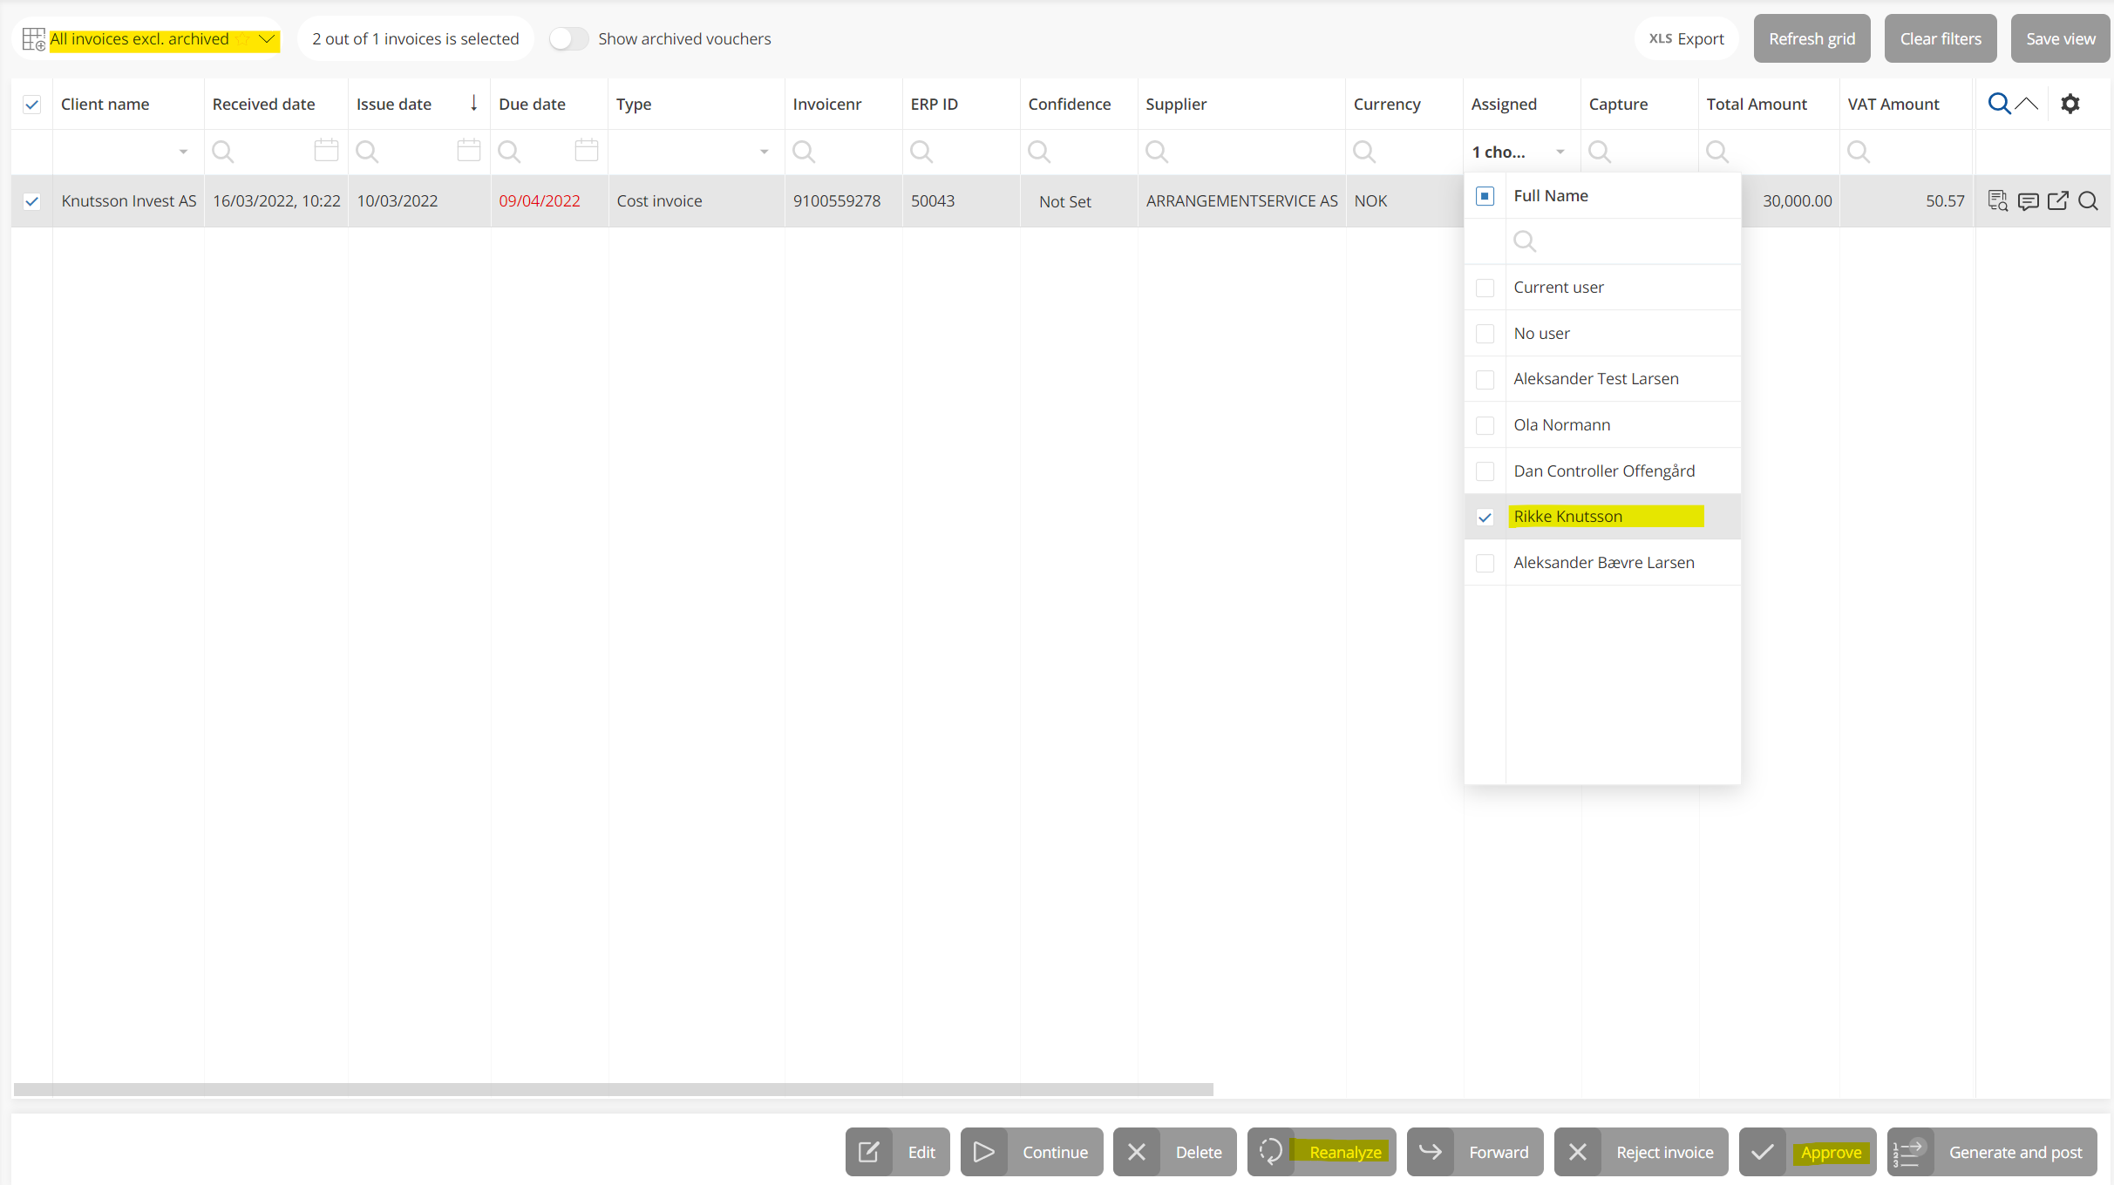Viewport: 2114px width, 1185px height.
Task: Collapse the Assigned filter dropdown
Action: 1560,152
